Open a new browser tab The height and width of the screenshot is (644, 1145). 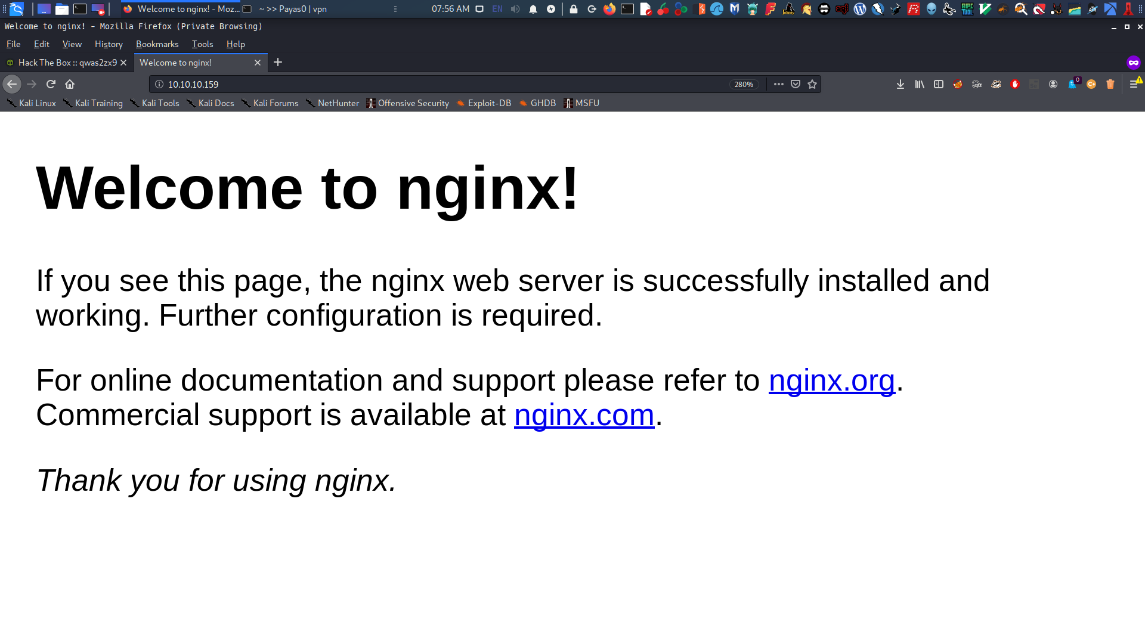[278, 62]
